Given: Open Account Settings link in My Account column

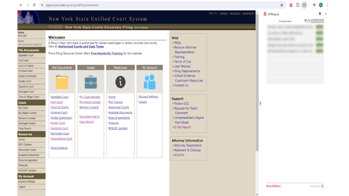Looking at the screenshot, I should point(148,97).
